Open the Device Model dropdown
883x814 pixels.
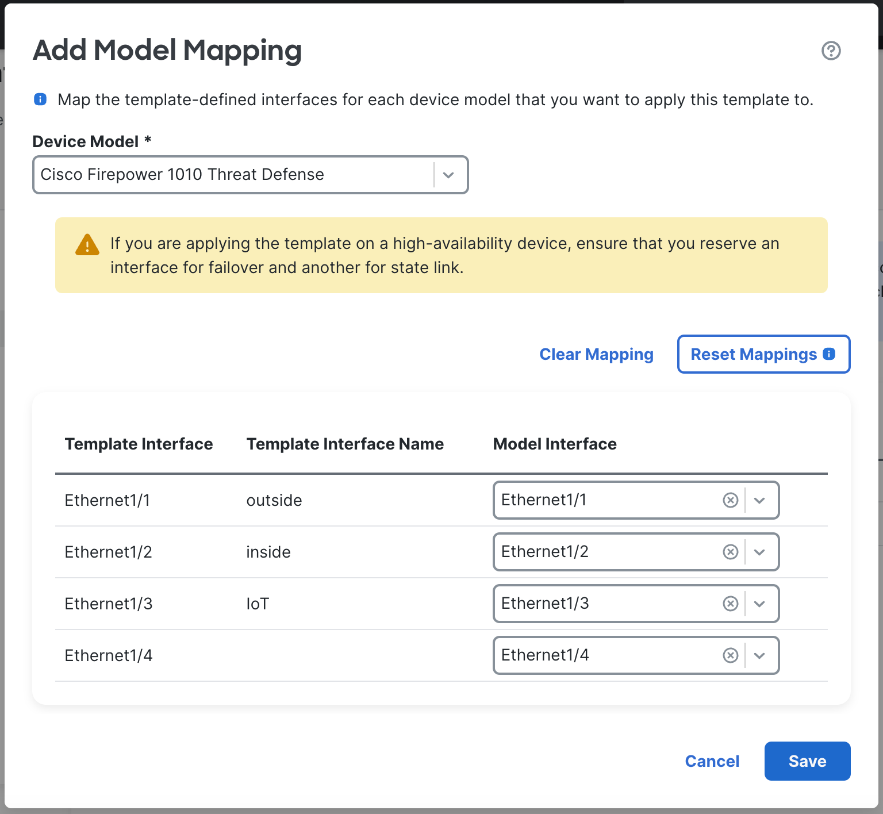[x=449, y=175]
